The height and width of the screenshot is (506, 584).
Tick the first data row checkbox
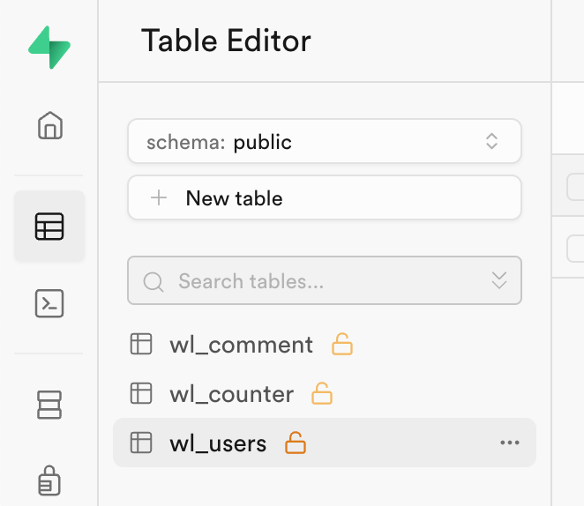tap(575, 246)
